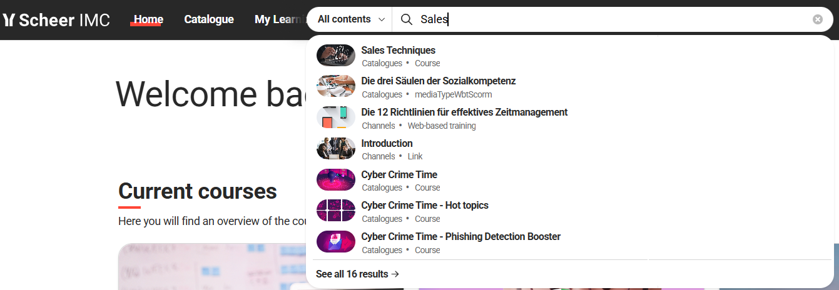Open the All contents filter dropdown
839x290 pixels.
pos(350,19)
